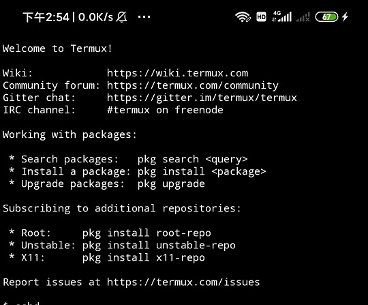Viewport: 368px width, 305px height.
Task: Tap the three-dot more notifications icon
Action: [144, 17]
